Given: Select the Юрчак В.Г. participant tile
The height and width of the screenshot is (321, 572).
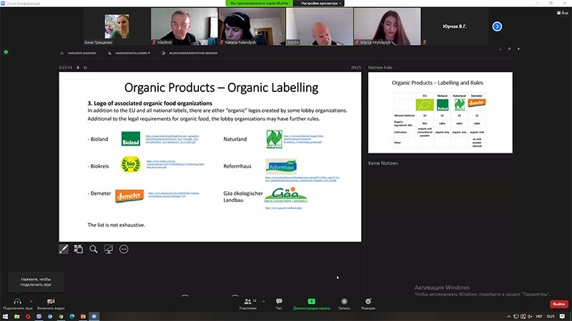Looking at the screenshot, I should point(455,26).
